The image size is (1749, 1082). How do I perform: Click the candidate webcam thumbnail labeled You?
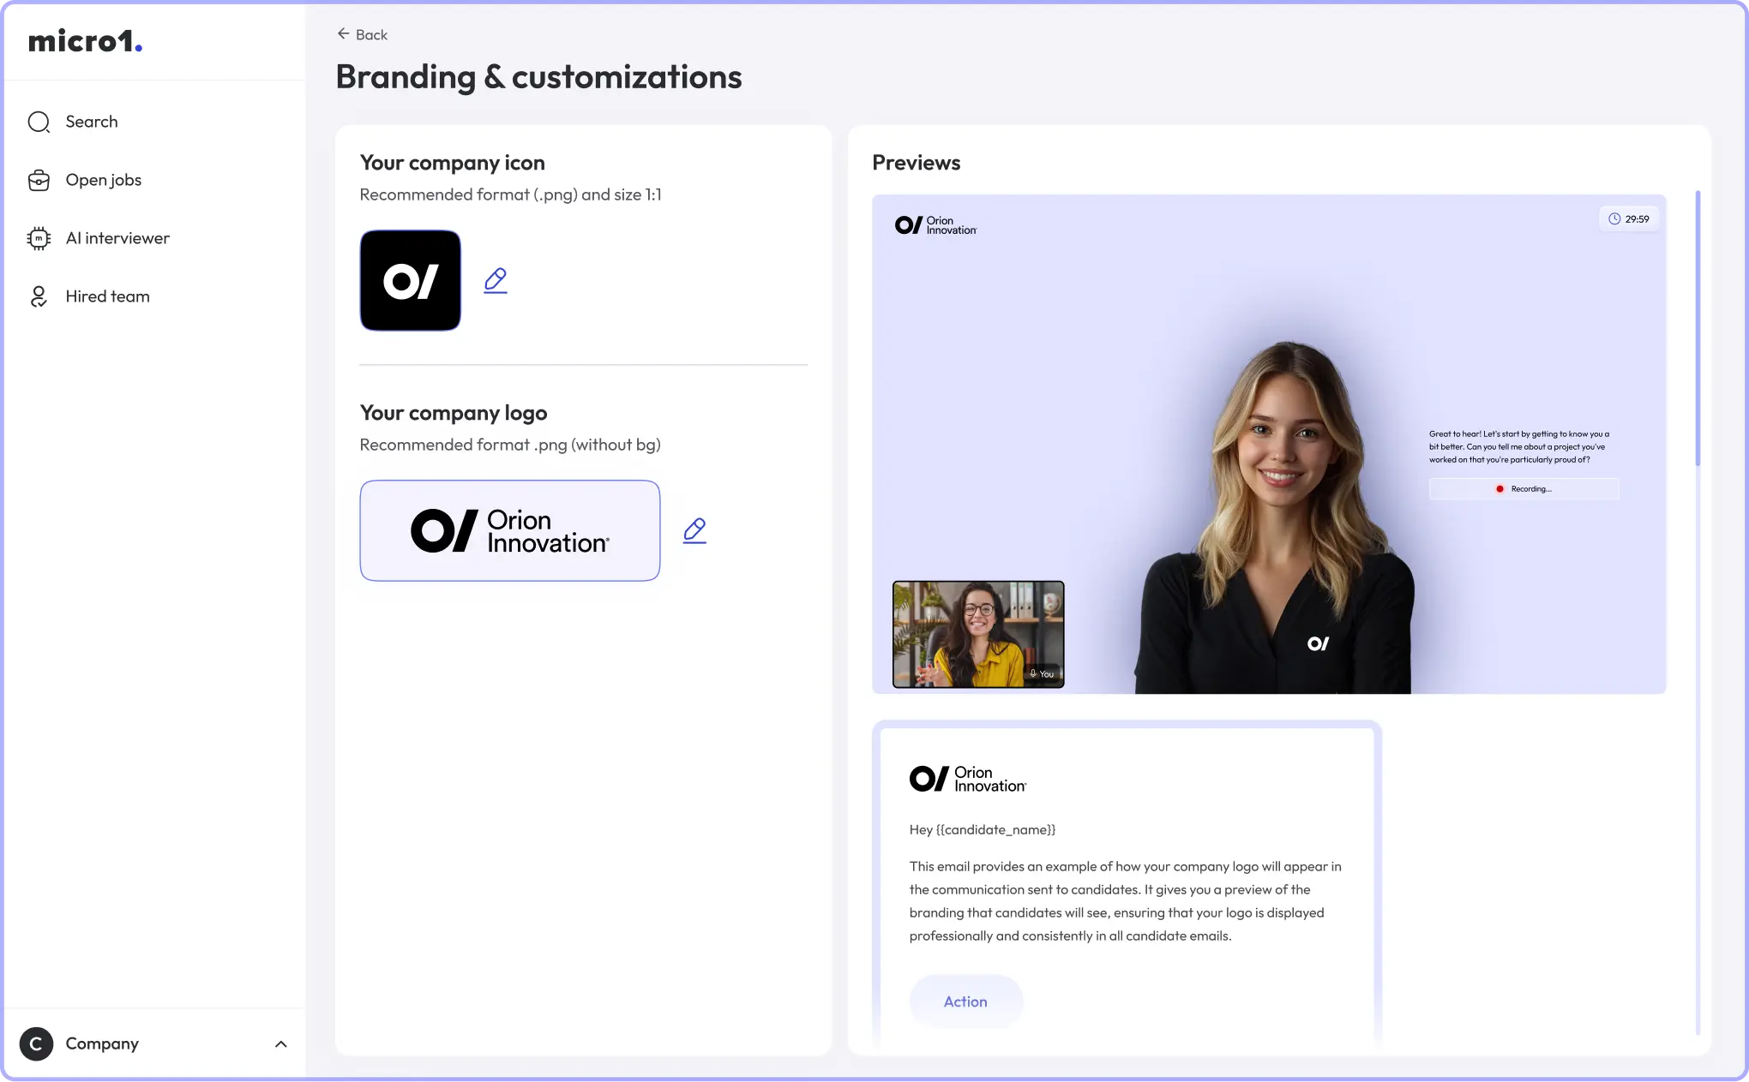978,635
